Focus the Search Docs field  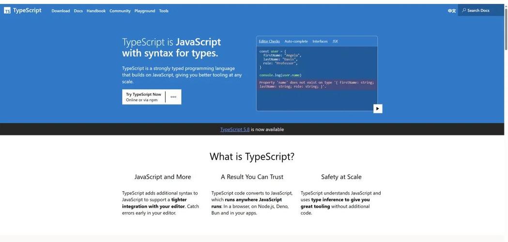(x=481, y=10)
